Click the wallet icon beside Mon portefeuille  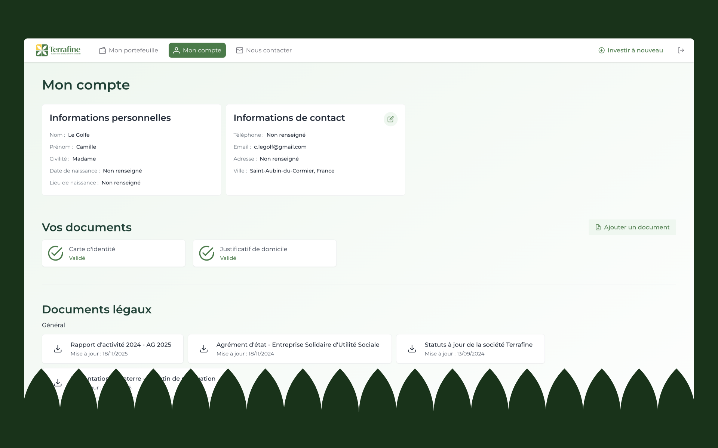point(102,50)
